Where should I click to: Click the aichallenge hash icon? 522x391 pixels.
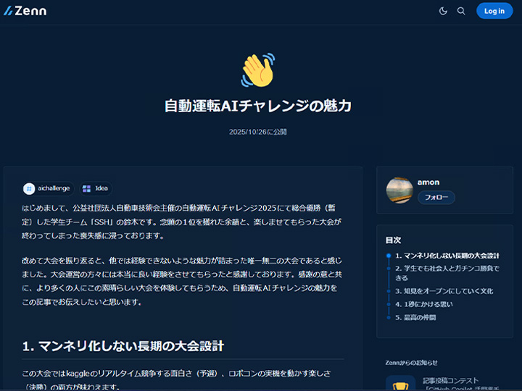[29, 188]
